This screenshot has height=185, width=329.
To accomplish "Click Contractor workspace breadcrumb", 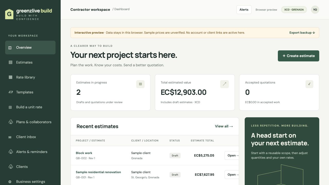I will (x=90, y=10).
